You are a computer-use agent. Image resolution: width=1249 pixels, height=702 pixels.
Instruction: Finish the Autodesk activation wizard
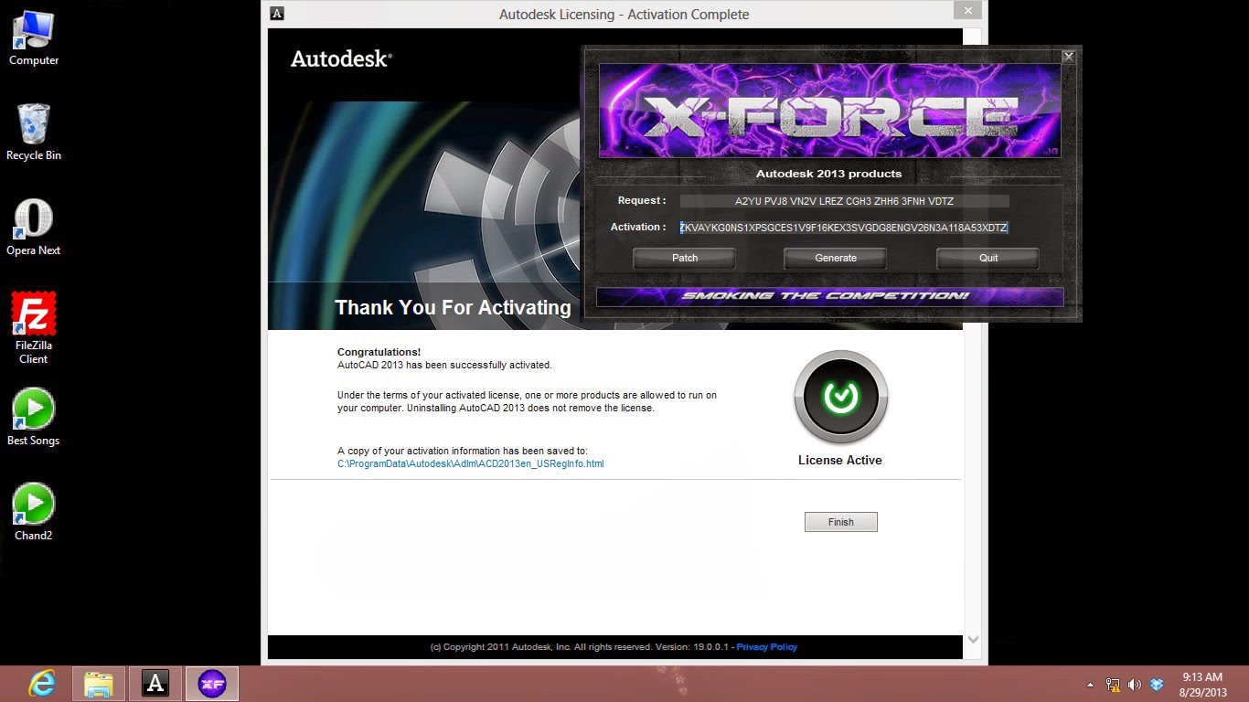(839, 521)
